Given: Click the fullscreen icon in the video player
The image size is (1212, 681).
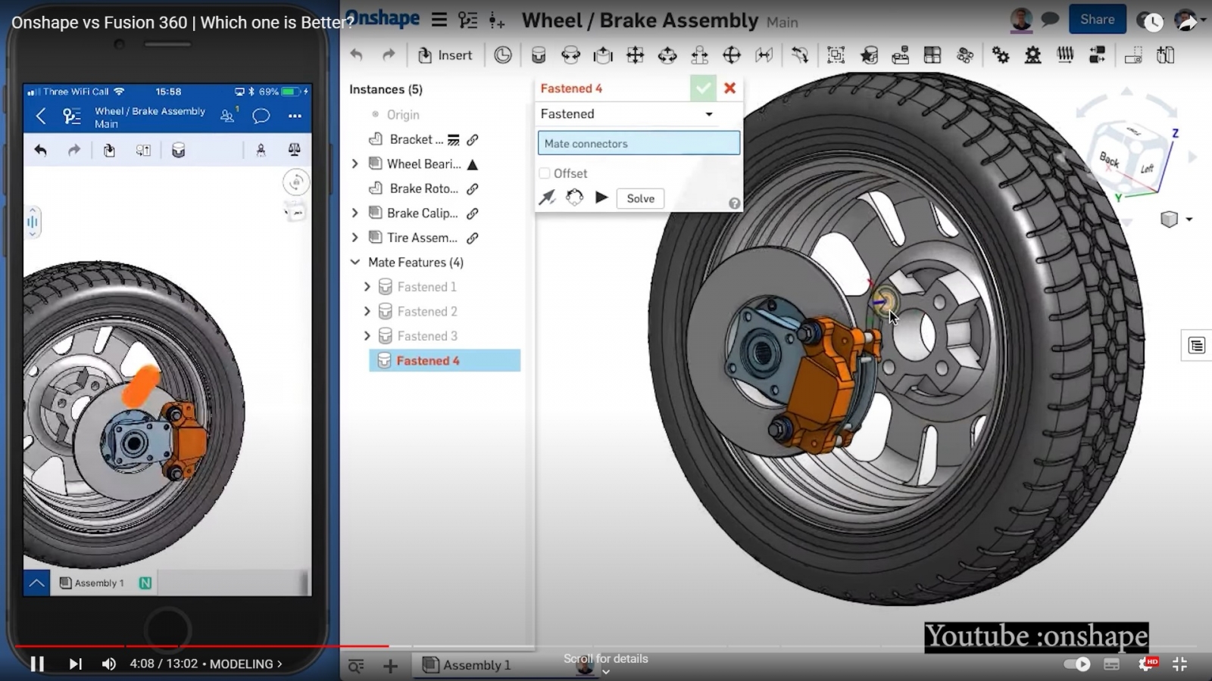Looking at the screenshot, I should [1179, 664].
